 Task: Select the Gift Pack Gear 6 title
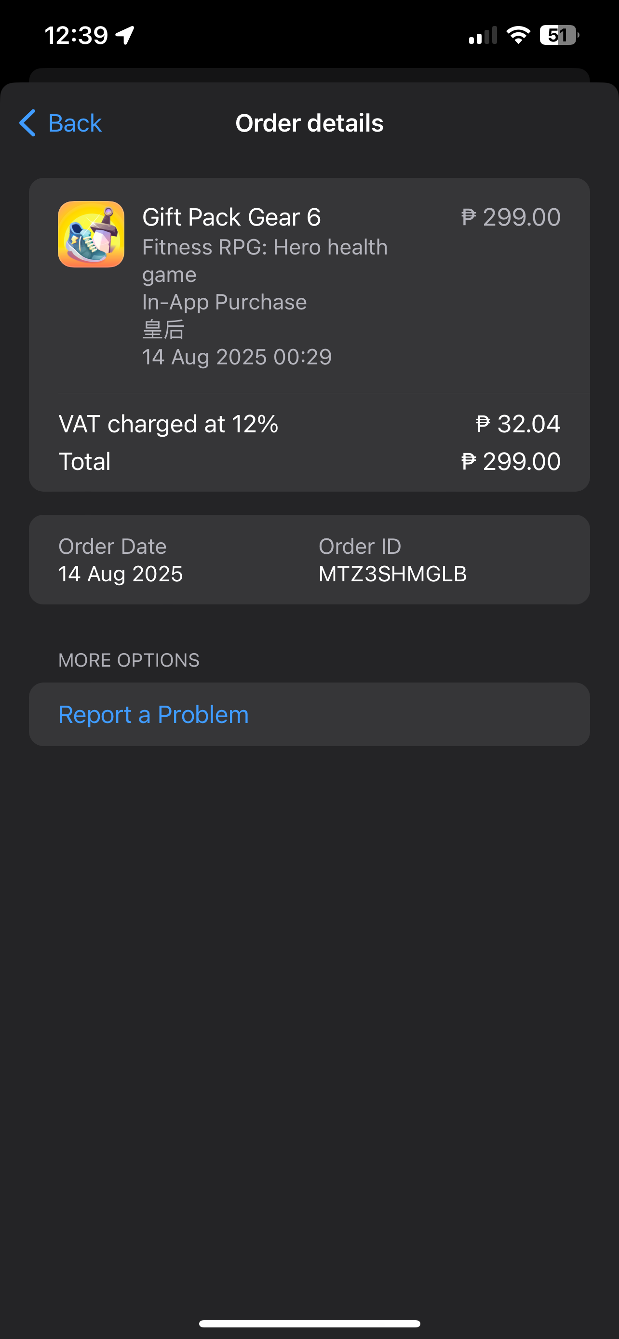click(232, 217)
